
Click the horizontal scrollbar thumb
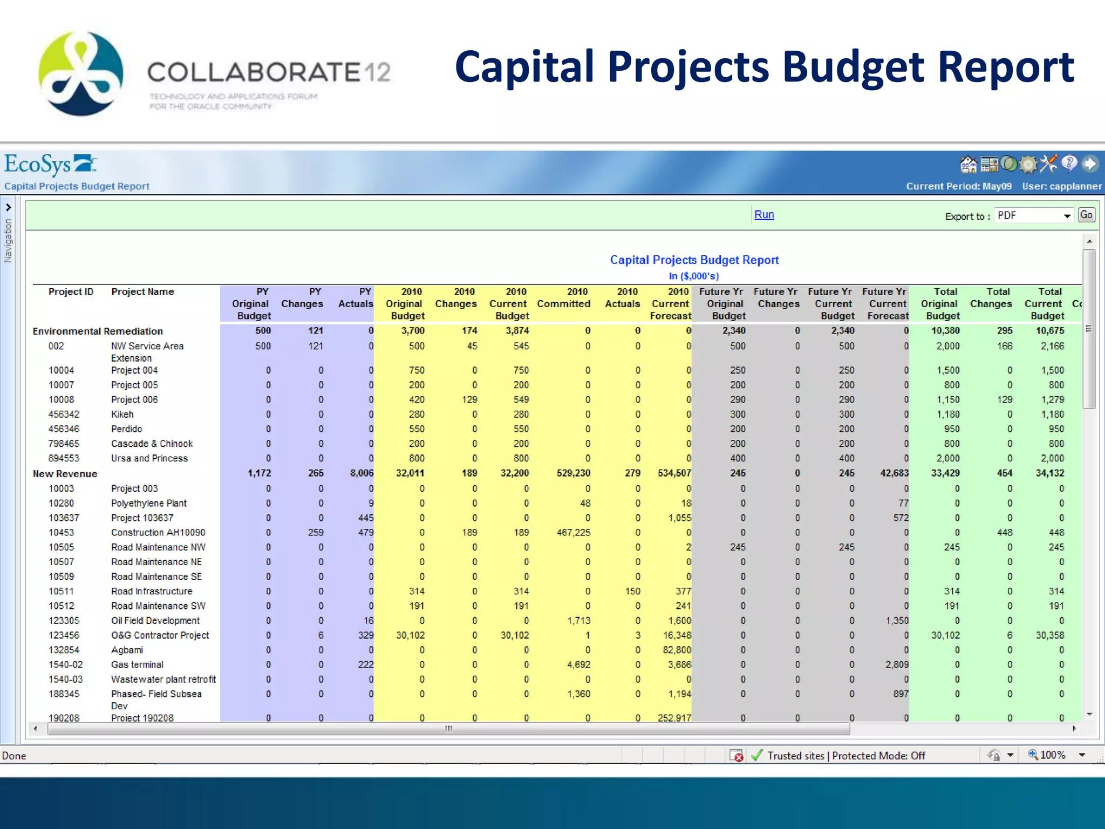[x=448, y=729]
